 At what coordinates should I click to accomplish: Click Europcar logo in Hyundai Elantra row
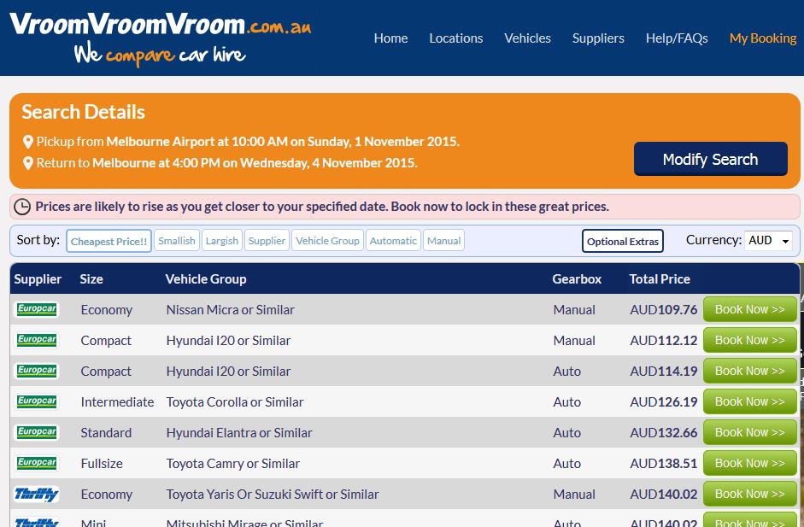37,432
